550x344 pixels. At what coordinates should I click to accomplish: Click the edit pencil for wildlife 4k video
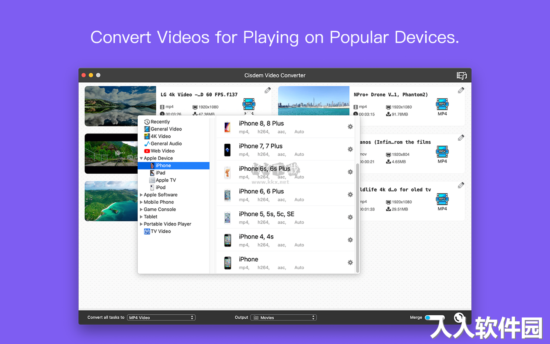(x=461, y=185)
